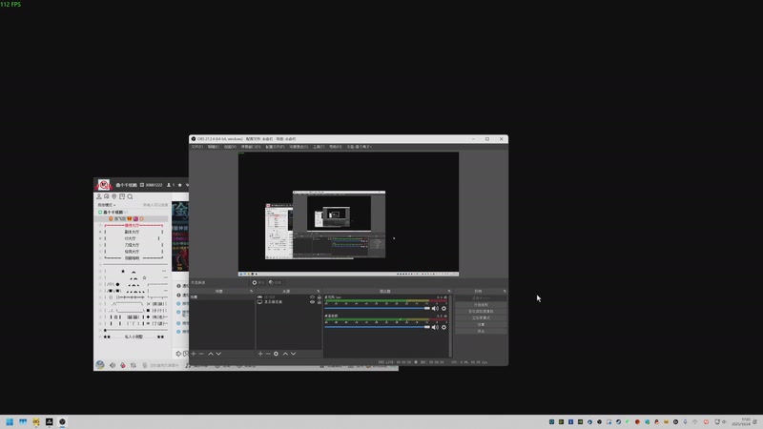Click the Exit button in OBS Controls

click(x=481, y=331)
